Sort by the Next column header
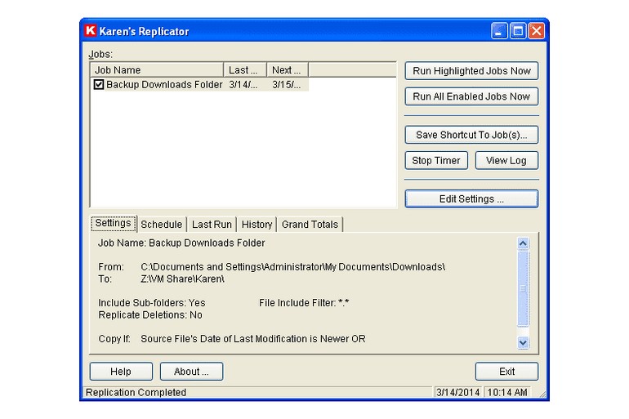This screenshot has height=419, width=629. 288,69
